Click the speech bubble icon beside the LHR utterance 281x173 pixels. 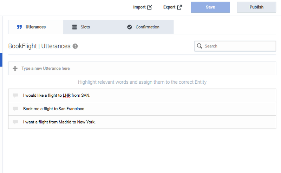15,95
